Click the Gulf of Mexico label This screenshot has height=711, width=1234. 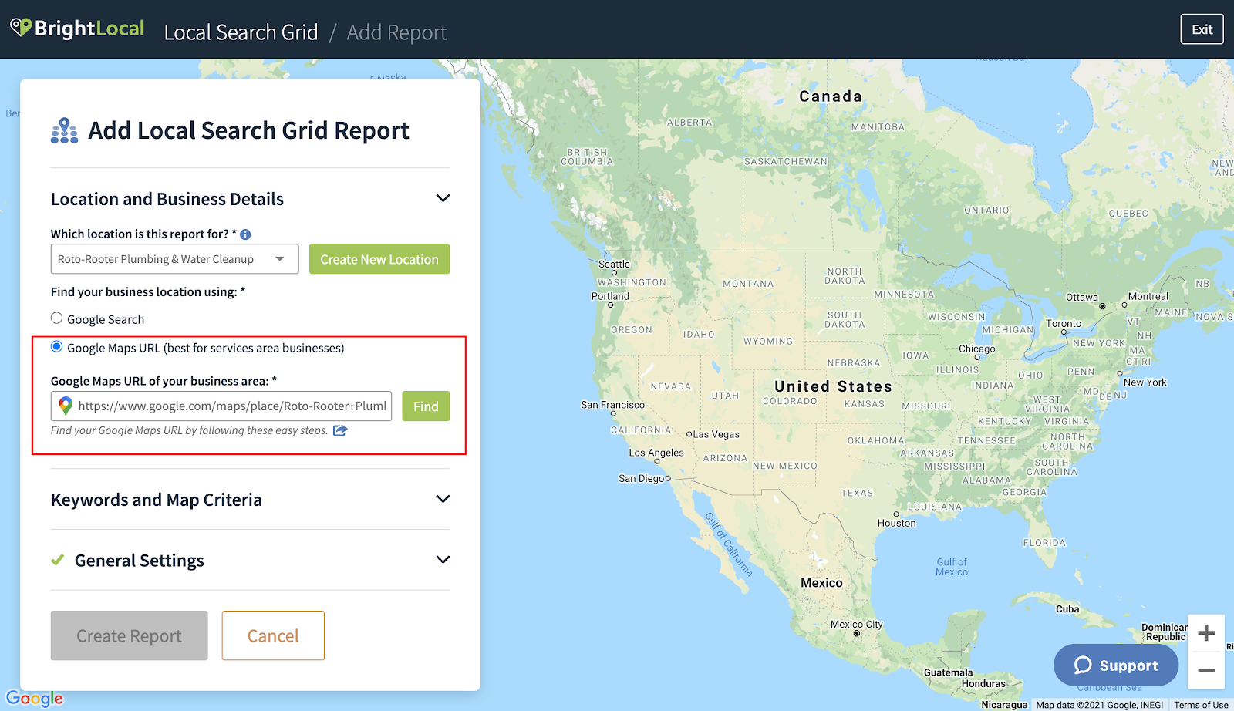(952, 567)
